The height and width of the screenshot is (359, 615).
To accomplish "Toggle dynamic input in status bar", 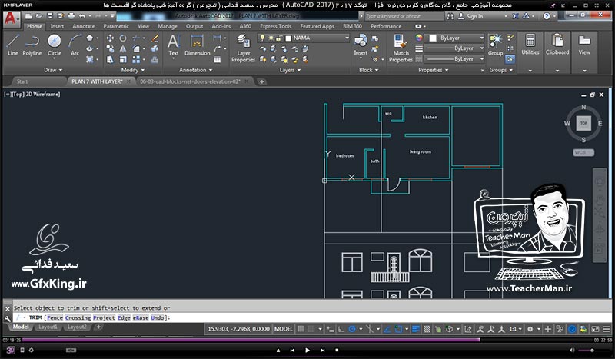I will [331, 329].
